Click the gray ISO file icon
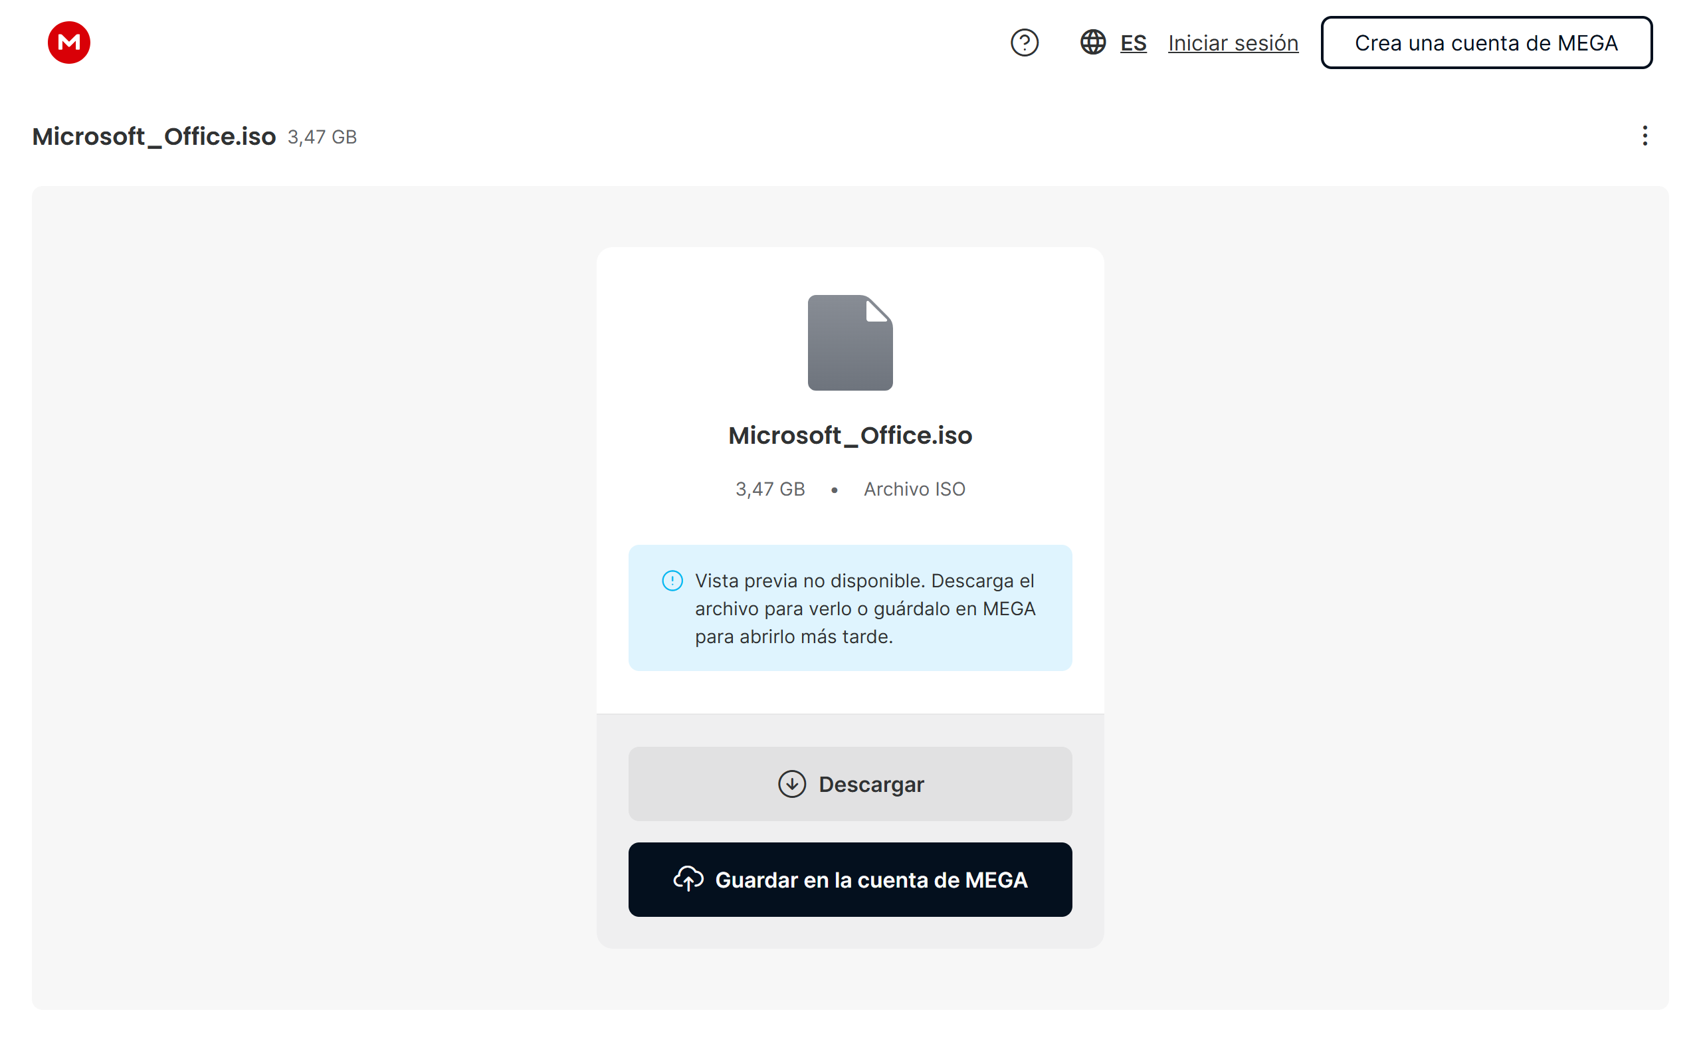Image resolution: width=1701 pixels, height=1063 pixels. (850, 342)
